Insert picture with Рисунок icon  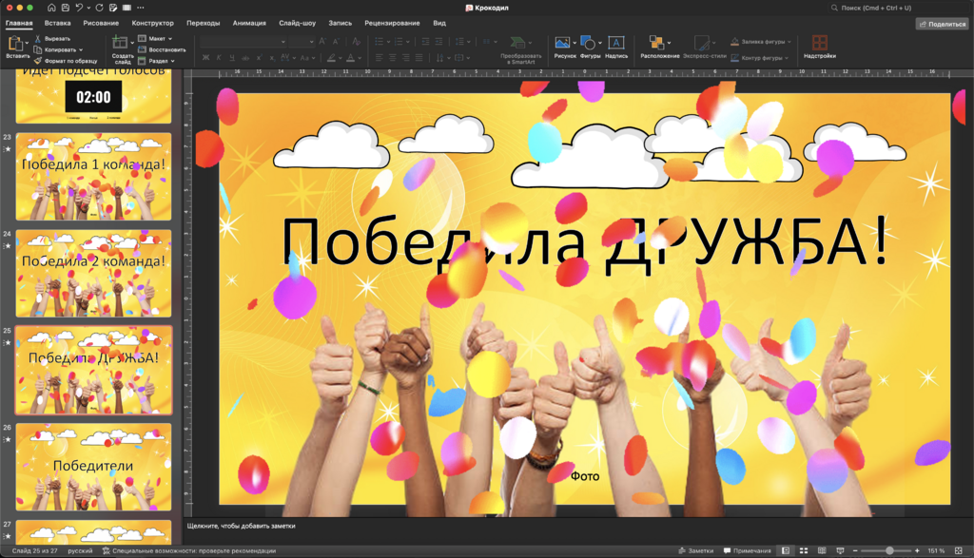[x=562, y=43]
